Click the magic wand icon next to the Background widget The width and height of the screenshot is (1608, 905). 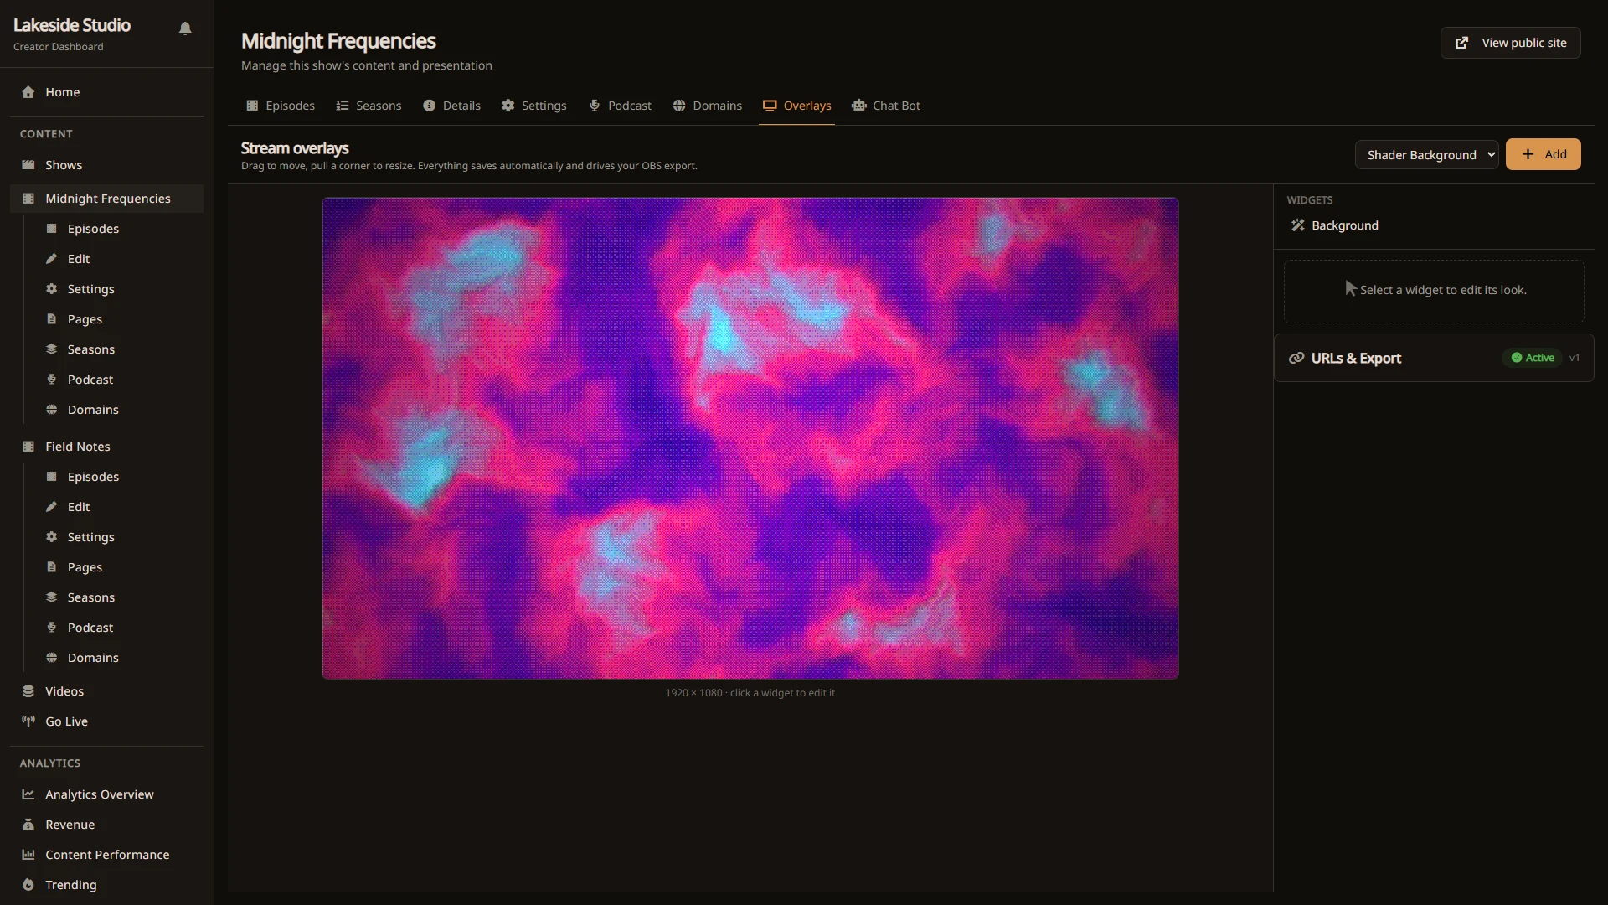click(x=1298, y=225)
